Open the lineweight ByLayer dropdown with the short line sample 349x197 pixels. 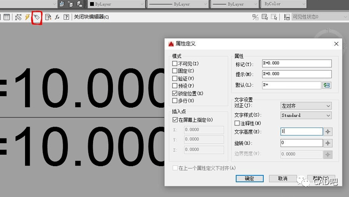(x=235, y=4)
